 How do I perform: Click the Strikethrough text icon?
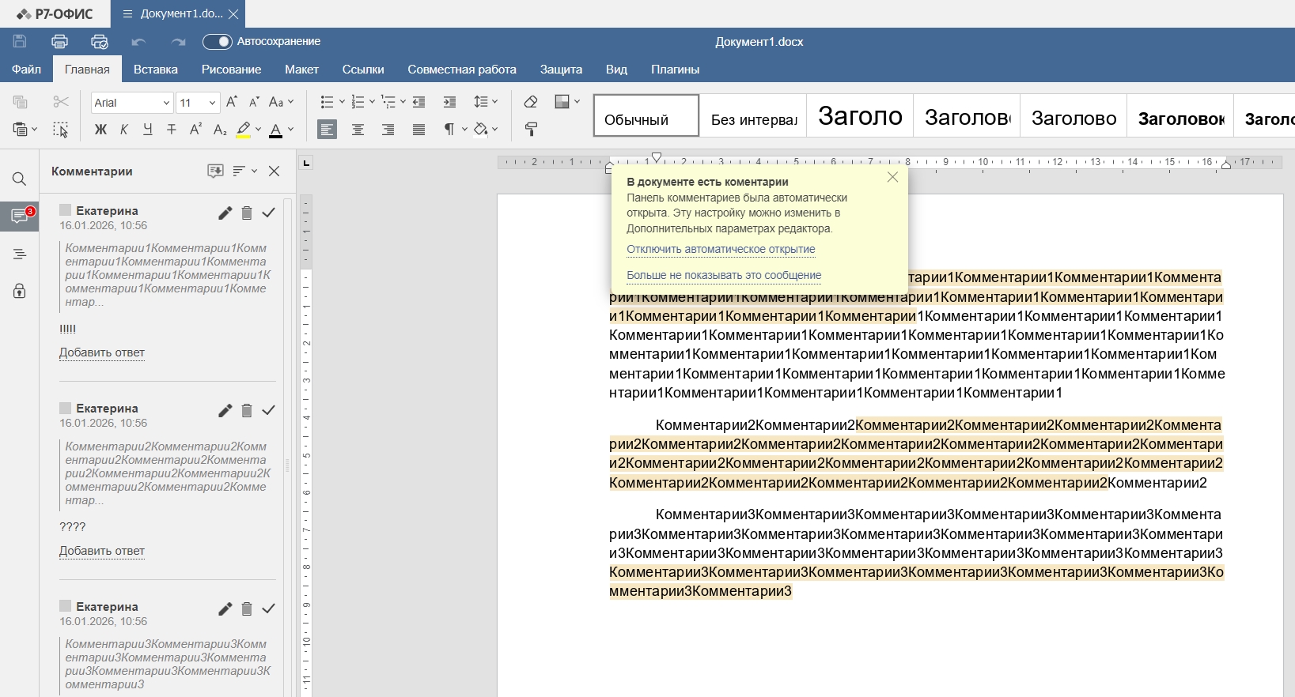[172, 130]
